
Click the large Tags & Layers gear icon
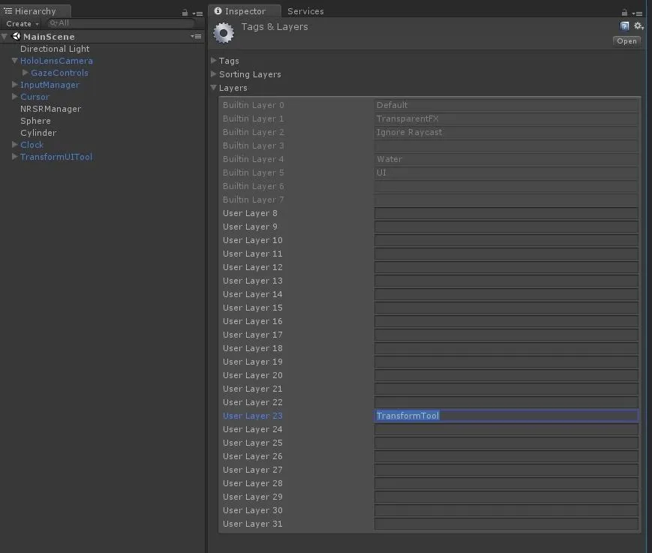click(x=224, y=33)
